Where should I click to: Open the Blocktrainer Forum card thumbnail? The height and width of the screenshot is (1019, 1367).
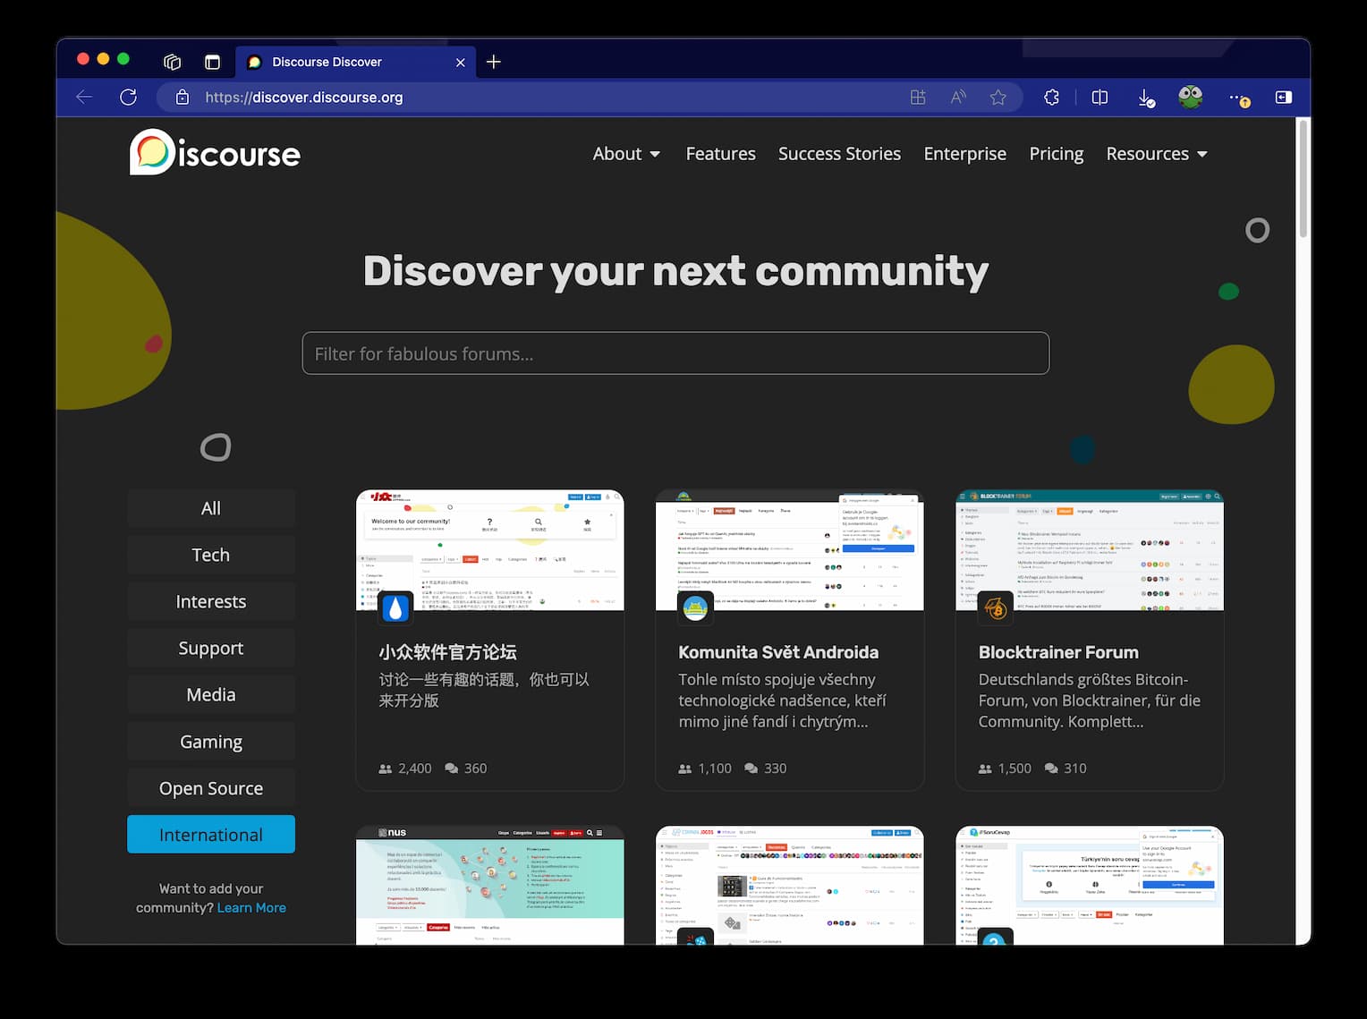click(1089, 550)
